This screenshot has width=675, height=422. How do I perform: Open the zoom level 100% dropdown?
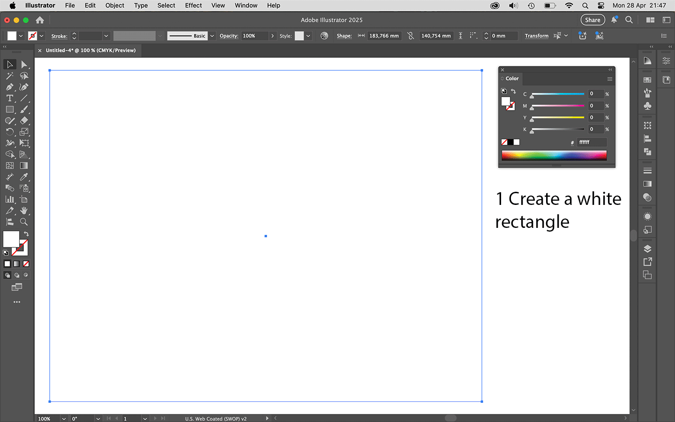(64, 419)
